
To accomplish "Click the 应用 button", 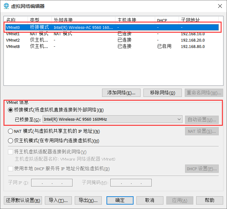I will click(x=180, y=200).
